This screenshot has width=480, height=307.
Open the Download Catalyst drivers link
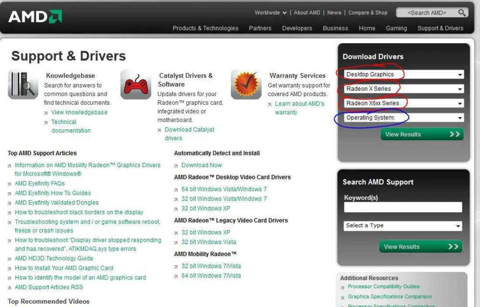pos(189,134)
